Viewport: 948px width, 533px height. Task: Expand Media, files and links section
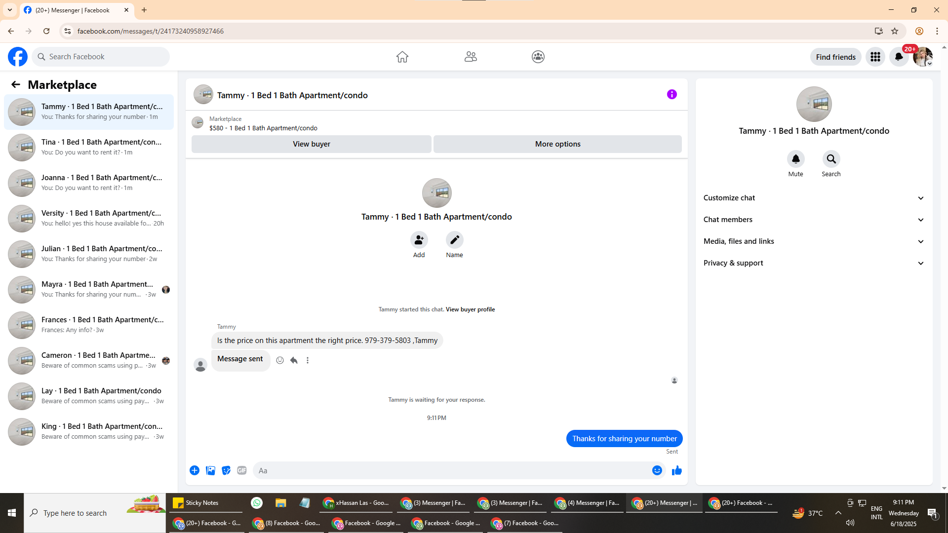click(x=814, y=241)
